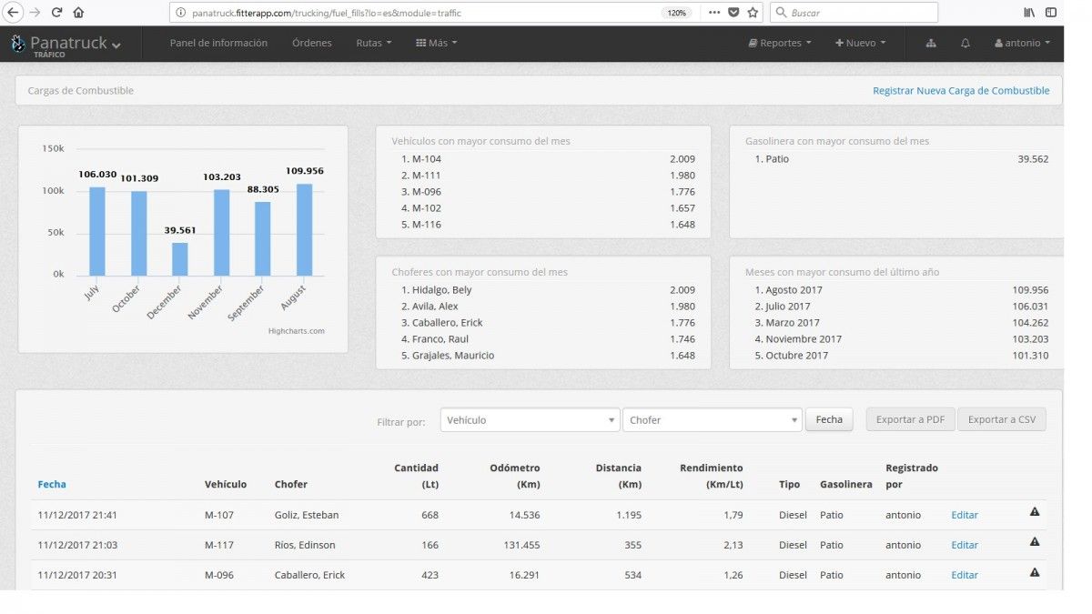
Task: Open the antonio user menu
Action: [x=1023, y=43]
